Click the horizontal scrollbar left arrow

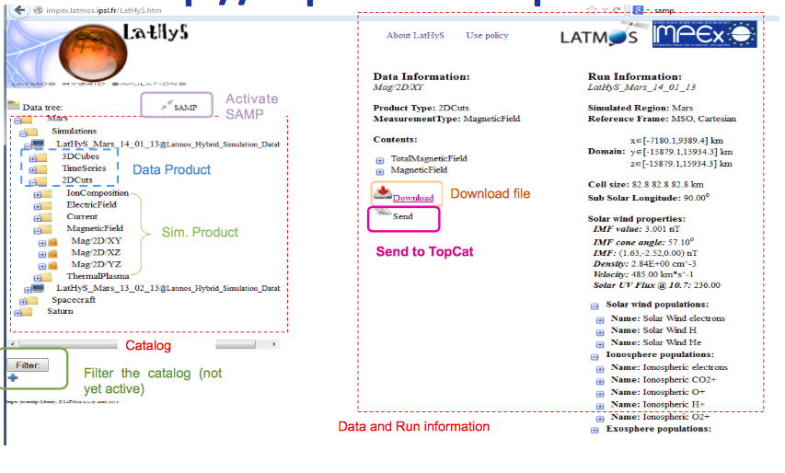click(13, 344)
